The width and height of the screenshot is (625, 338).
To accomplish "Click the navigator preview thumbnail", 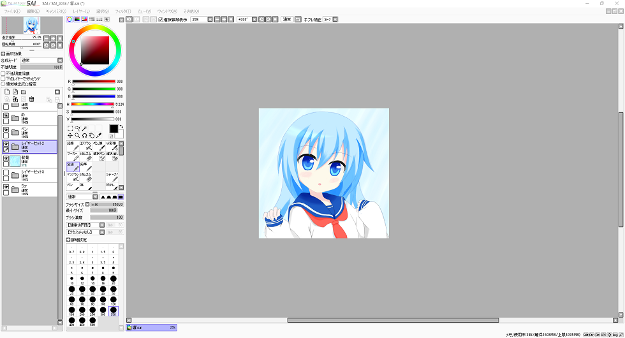I will (x=32, y=26).
